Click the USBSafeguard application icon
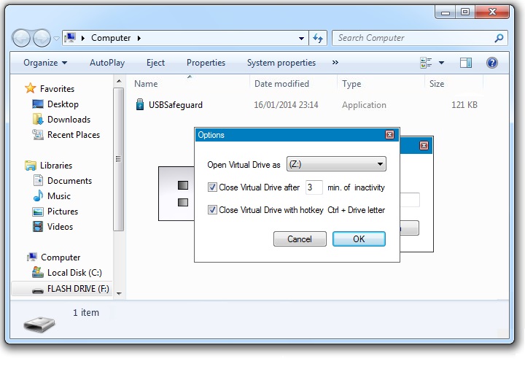 [140, 104]
